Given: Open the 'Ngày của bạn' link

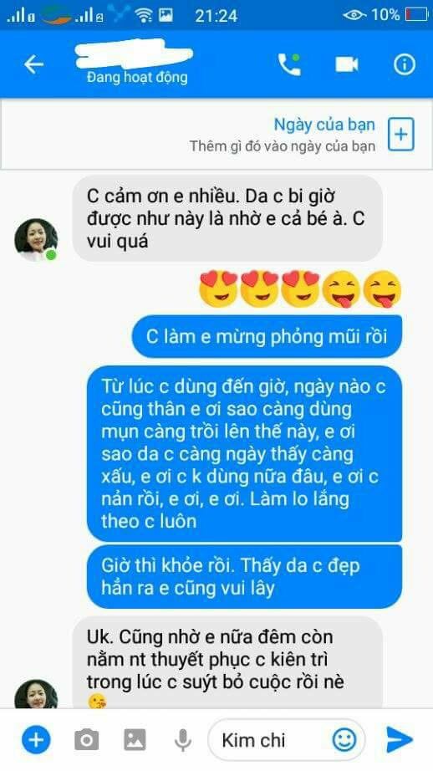Looking at the screenshot, I should pyautogui.click(x=324, y=125).
